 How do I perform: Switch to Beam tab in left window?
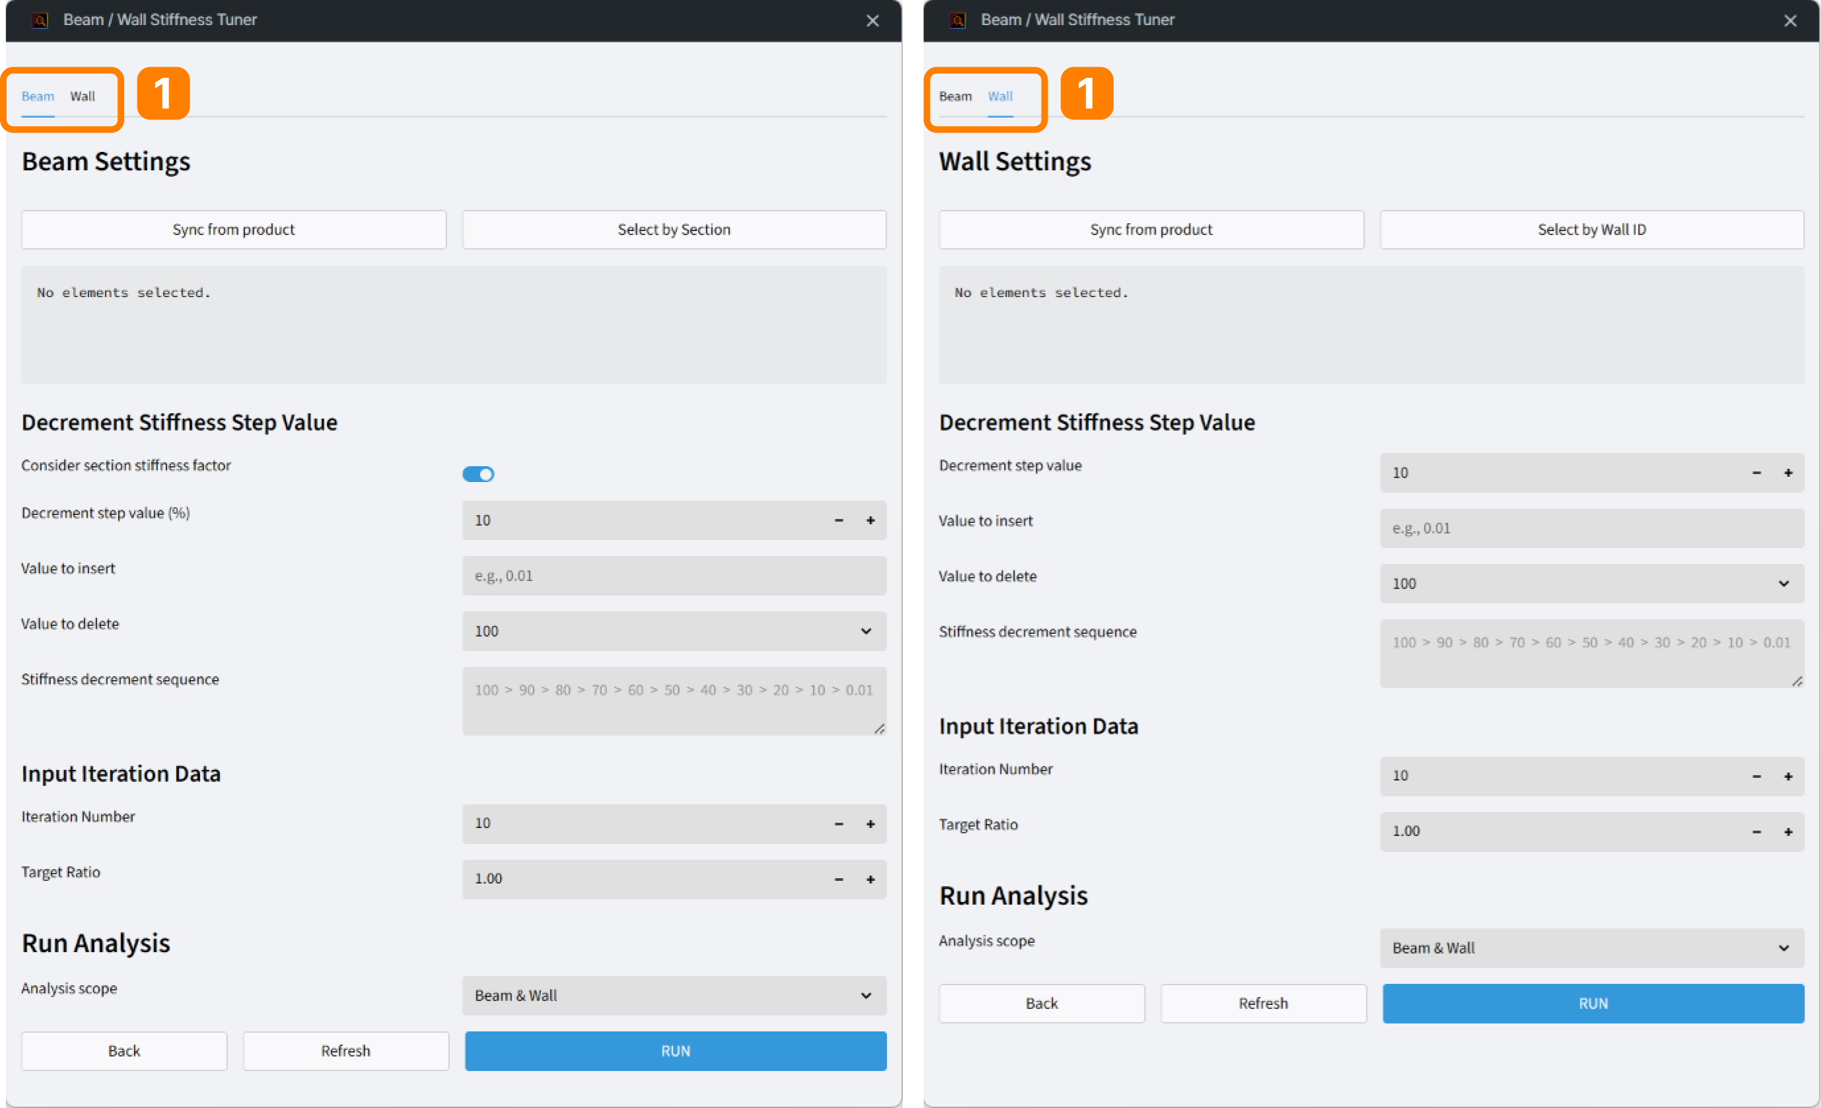tap(38, 96)
